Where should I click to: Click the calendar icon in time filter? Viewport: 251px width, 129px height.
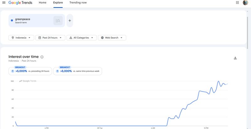40,37
